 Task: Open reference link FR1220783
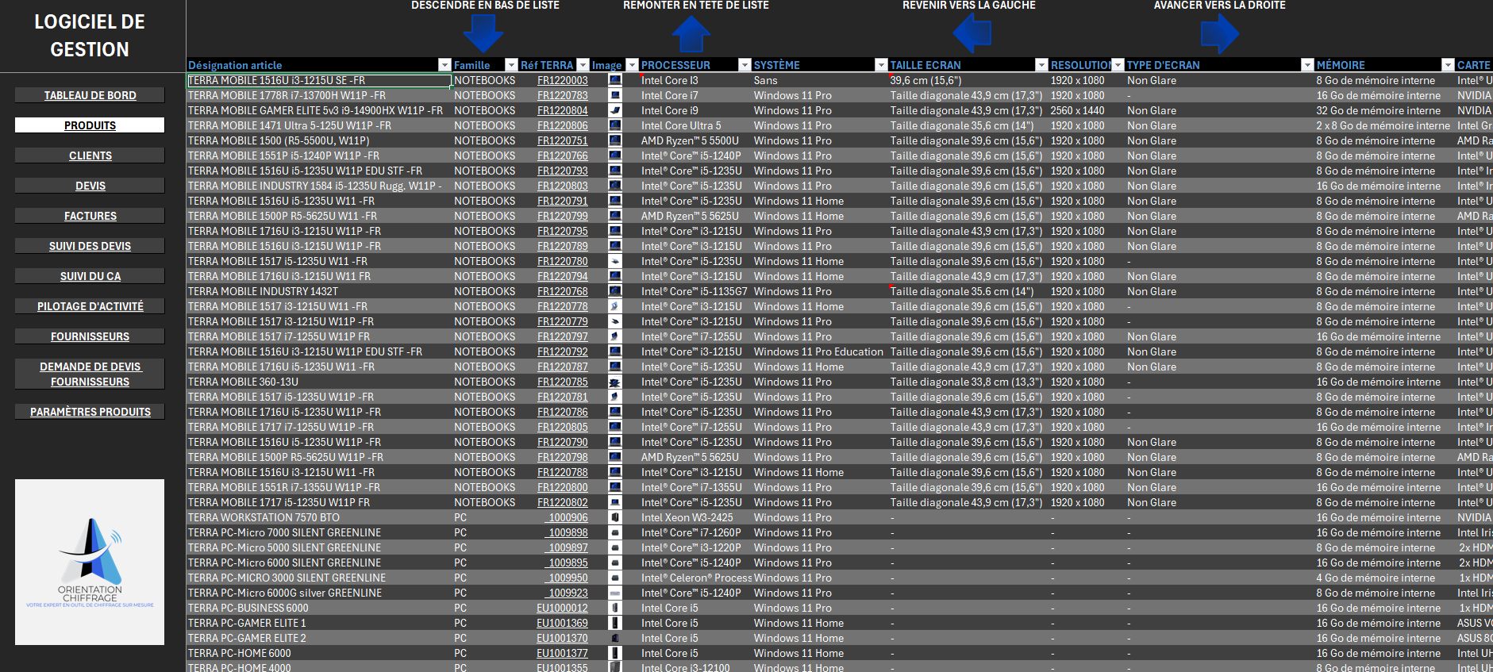563,95
